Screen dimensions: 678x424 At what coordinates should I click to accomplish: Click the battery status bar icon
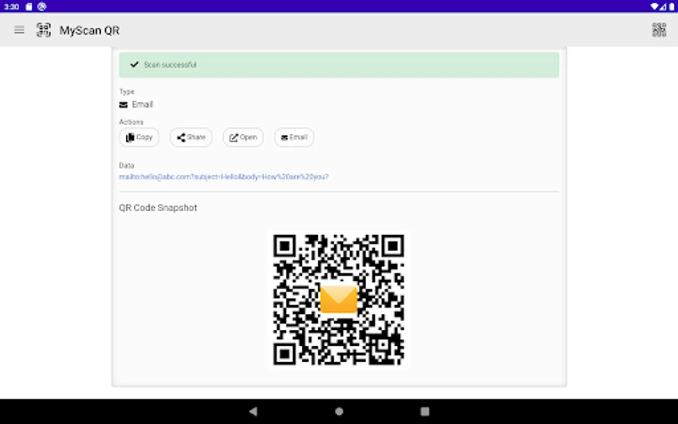(x=672, y=6)
